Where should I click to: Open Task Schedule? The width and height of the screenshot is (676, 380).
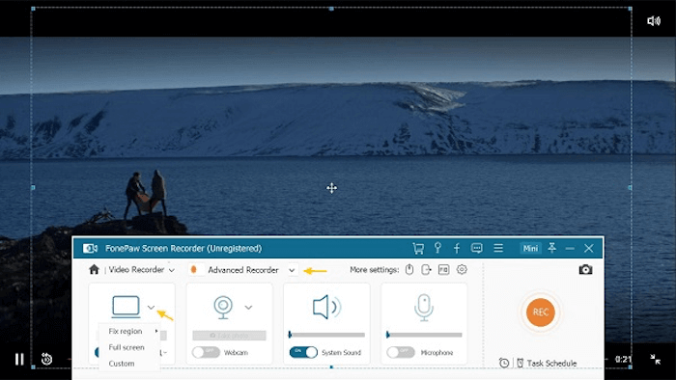click(547, 364)
